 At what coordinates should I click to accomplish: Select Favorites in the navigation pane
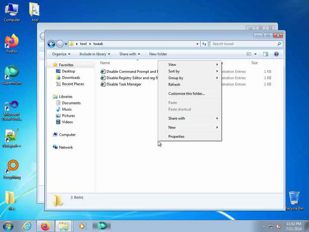pos(66,65)
